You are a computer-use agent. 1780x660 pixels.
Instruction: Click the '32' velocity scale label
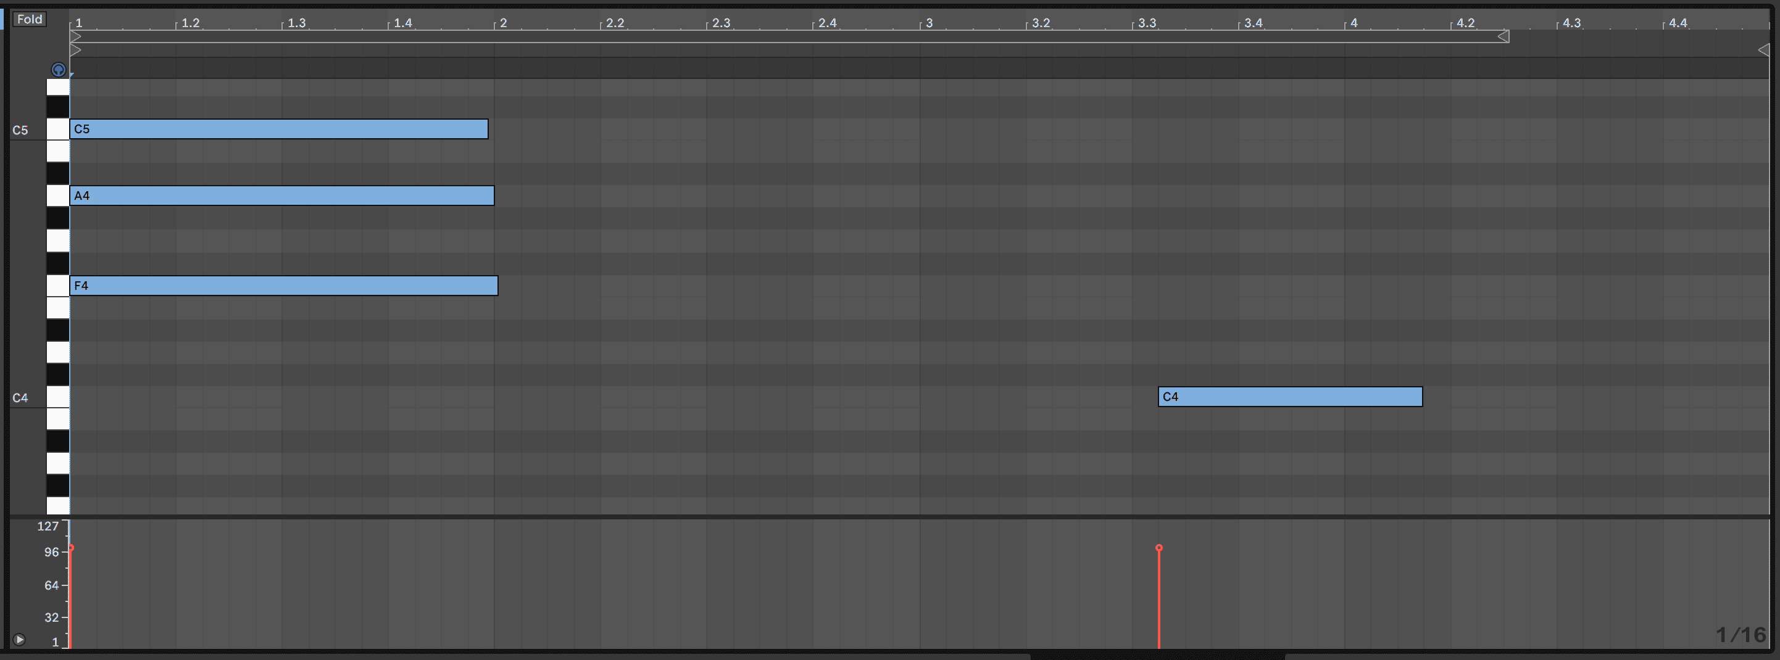click(52, 618)
